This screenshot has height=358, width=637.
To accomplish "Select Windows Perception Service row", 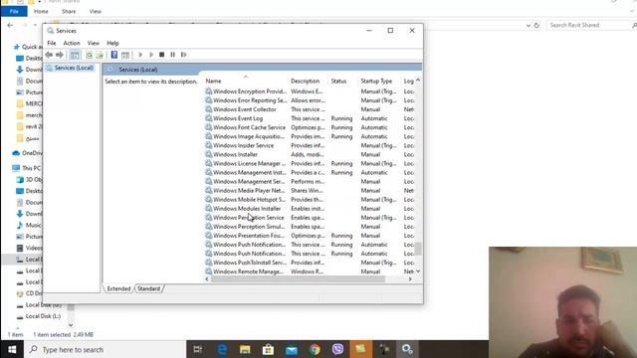I will coord(310,218).
